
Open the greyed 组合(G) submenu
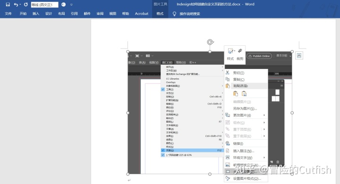pos(246,123)
